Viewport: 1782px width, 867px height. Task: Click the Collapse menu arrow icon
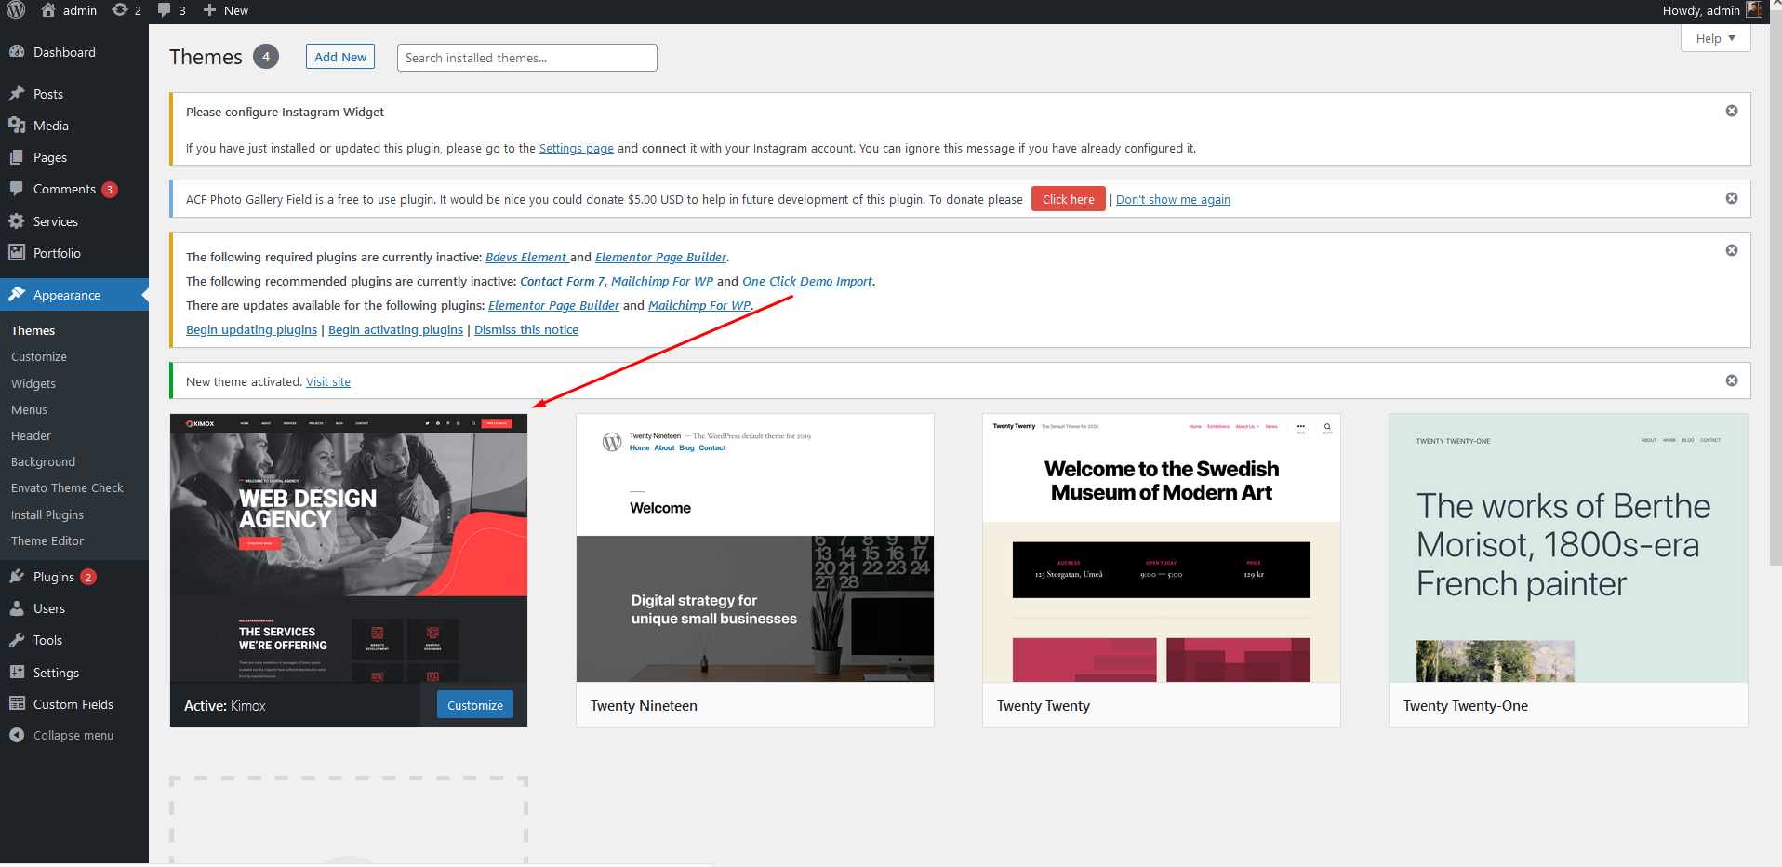pyautogui.click(x=17, y=735)
